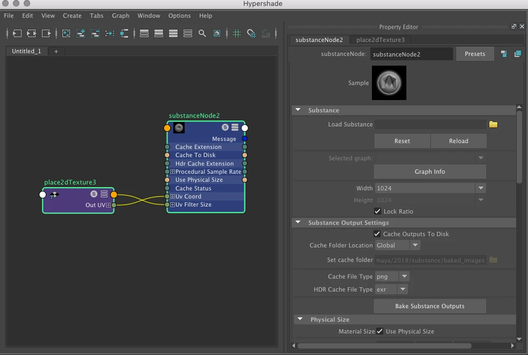
Task: Select the Untitled_1 graph tab
Action: (26, 51)
